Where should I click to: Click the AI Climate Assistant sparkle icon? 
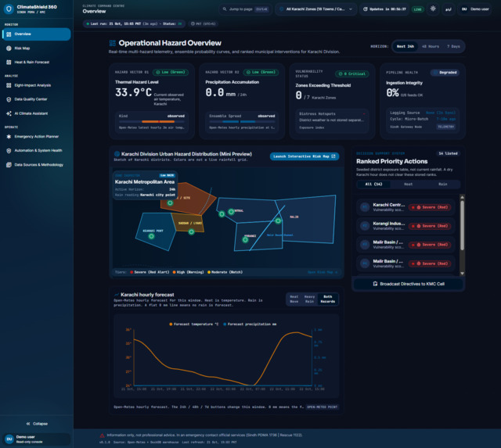point(9,113)
